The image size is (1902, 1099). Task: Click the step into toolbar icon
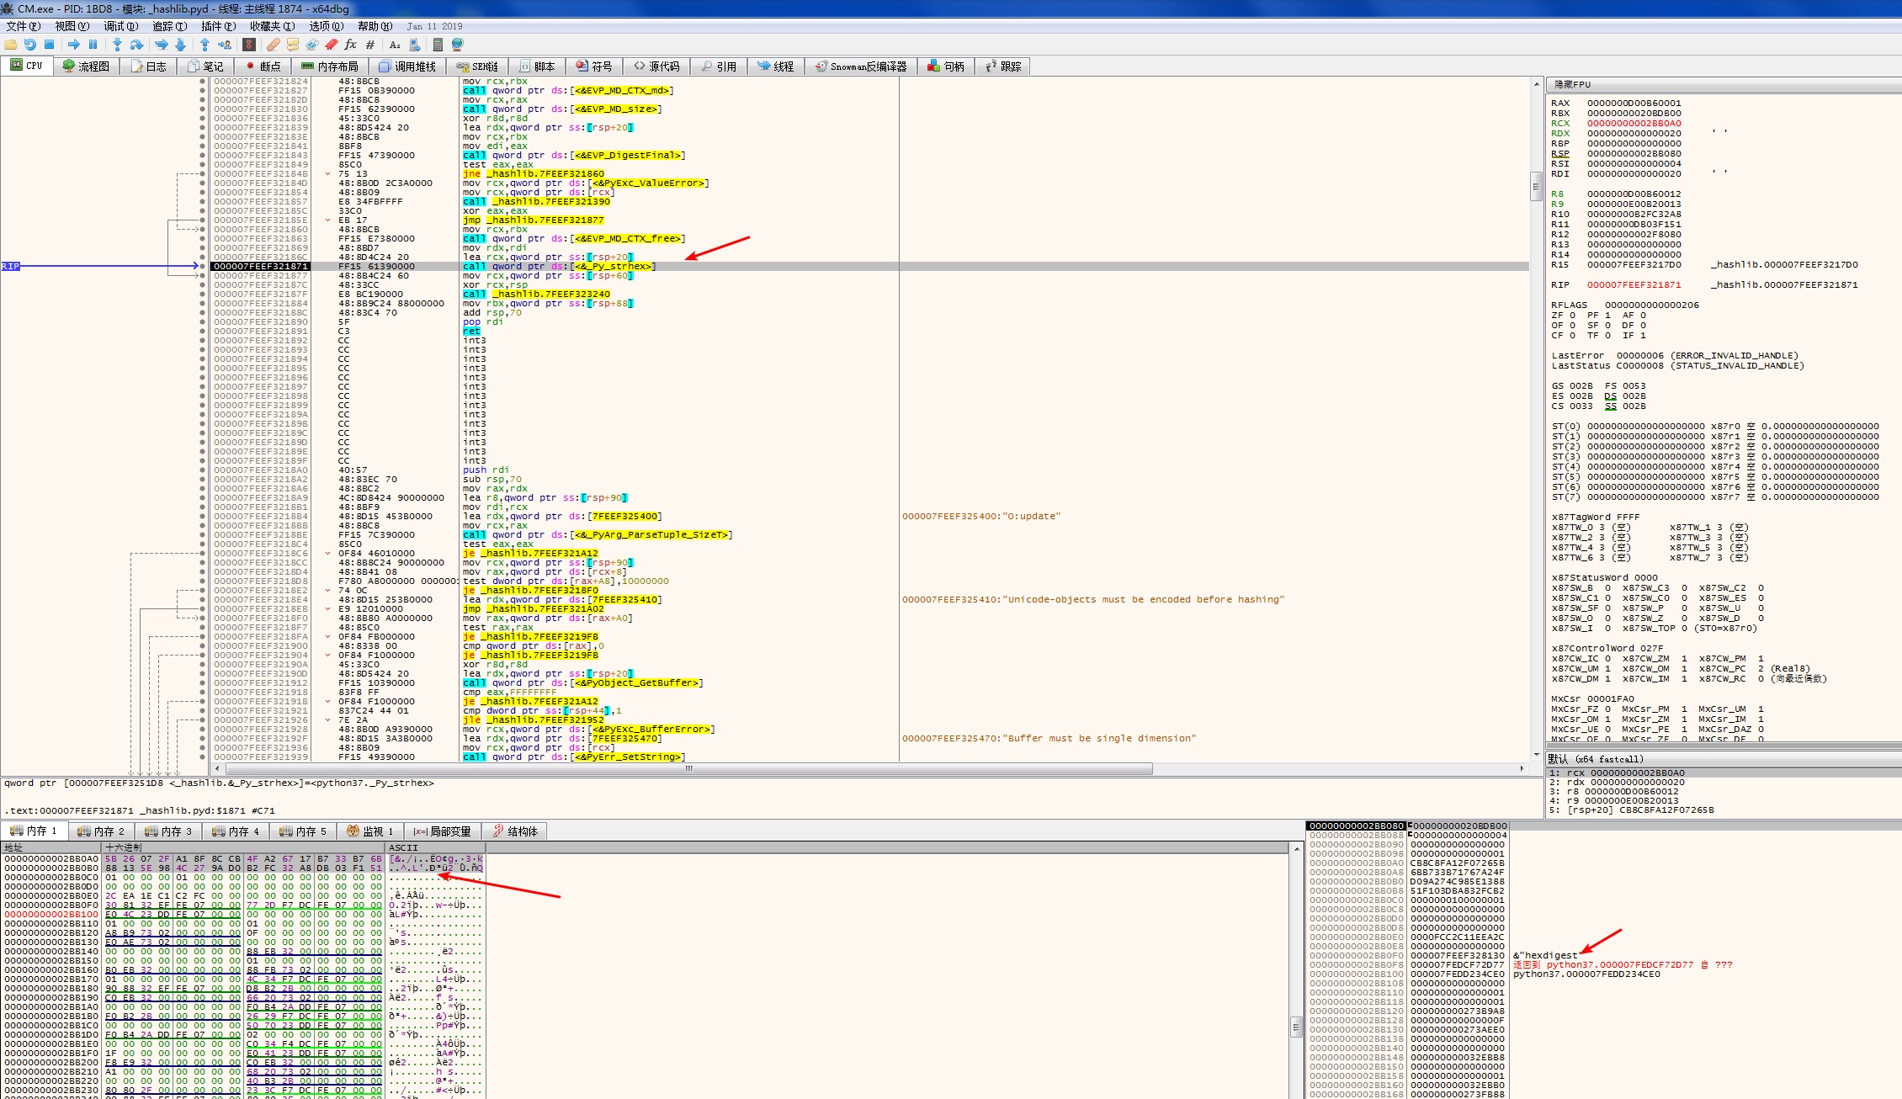point(117,45)
